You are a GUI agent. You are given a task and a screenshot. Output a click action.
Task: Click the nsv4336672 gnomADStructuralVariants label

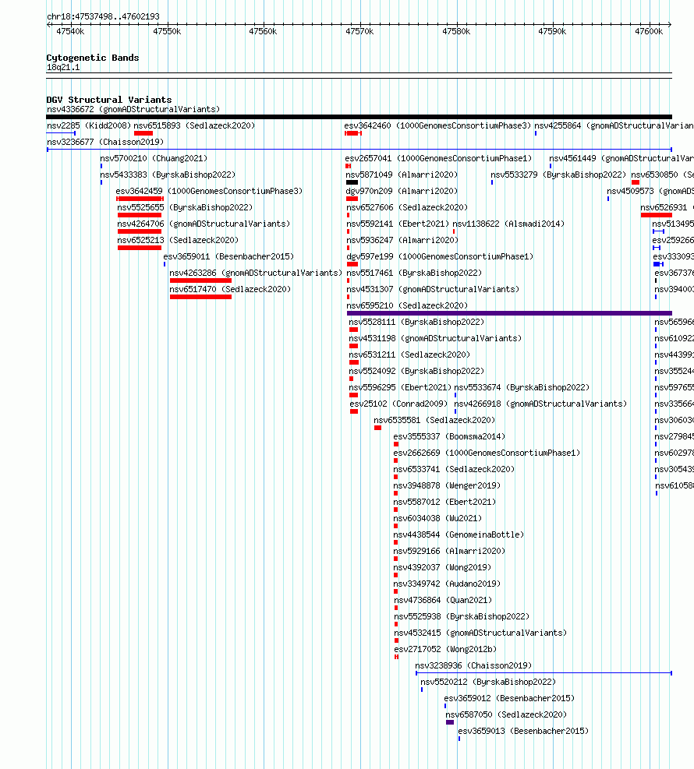[x=133, y=109]
